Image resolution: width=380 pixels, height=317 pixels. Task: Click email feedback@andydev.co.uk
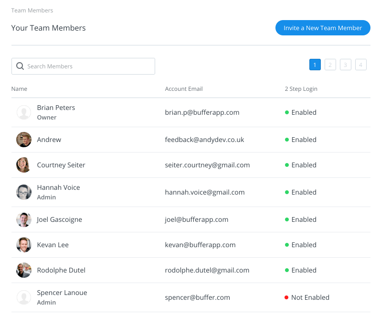coord(204,140)
